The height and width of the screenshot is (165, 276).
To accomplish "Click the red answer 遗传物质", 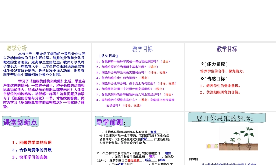I will pyautogui.click(x=134, y=160).
